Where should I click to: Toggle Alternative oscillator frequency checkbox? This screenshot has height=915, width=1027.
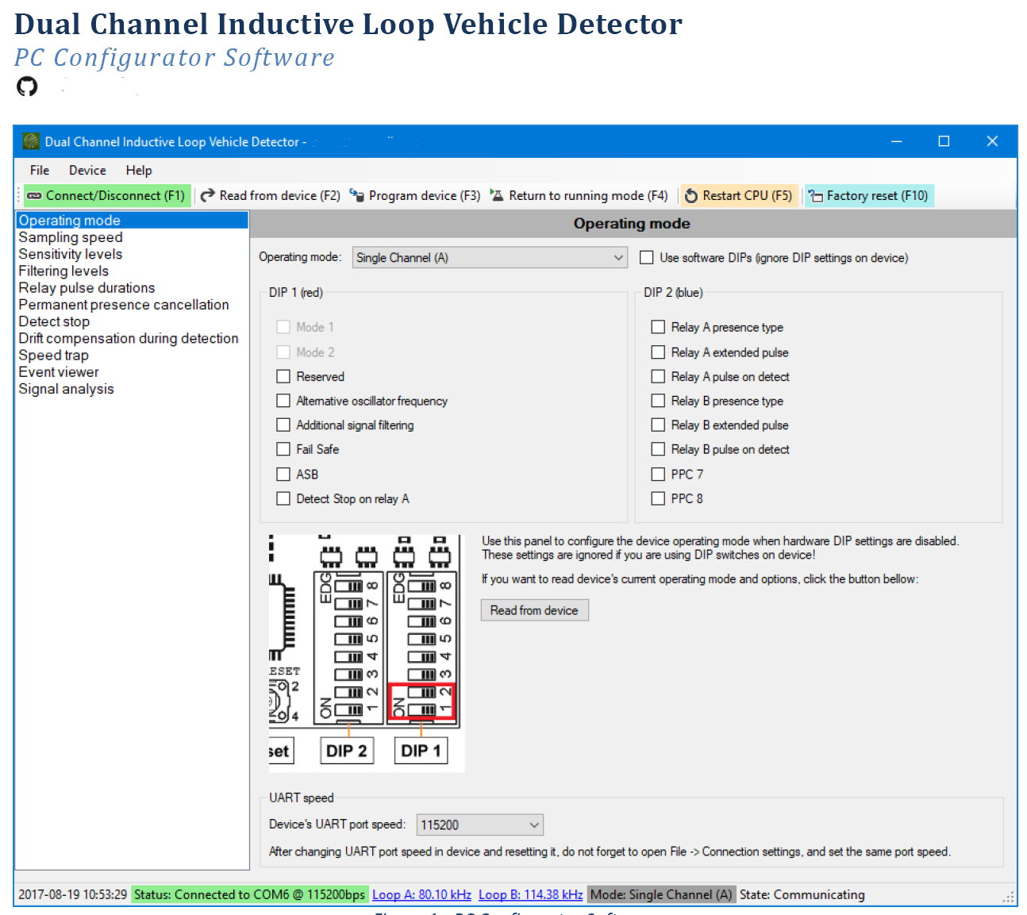coord(283,401)
